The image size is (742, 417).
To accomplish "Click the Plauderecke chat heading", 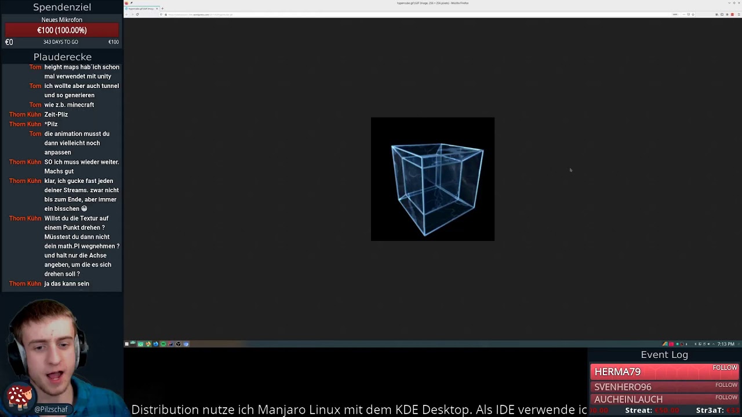I will [63, 57].
